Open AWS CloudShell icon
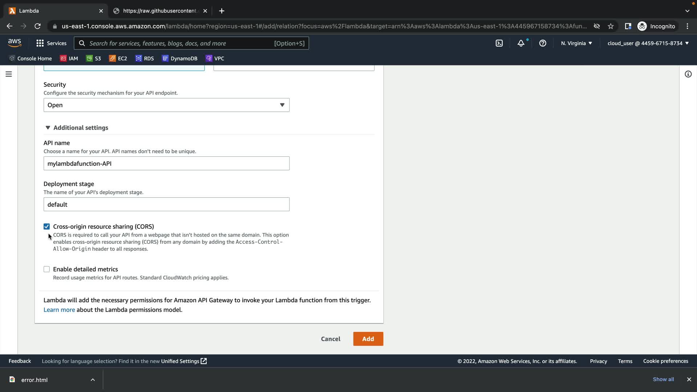The image size is (697, 392). [499, 43]
